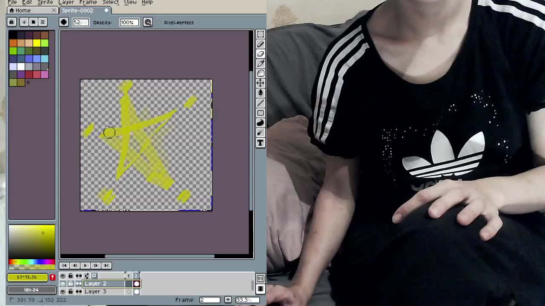Open the palette options menu
This screenshot has width=545, height=306.
point(42,22)
